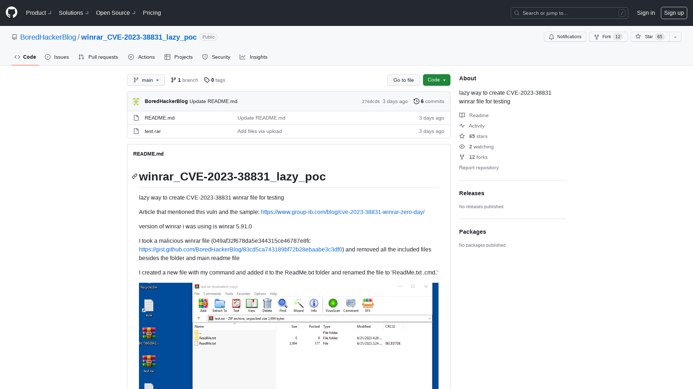Open the Activity link in About
This screenshot has height=389, width=693.
[472, 126]
